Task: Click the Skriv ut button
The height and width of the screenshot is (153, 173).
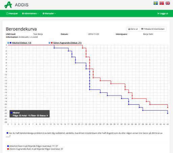Action: click(133, 29)
